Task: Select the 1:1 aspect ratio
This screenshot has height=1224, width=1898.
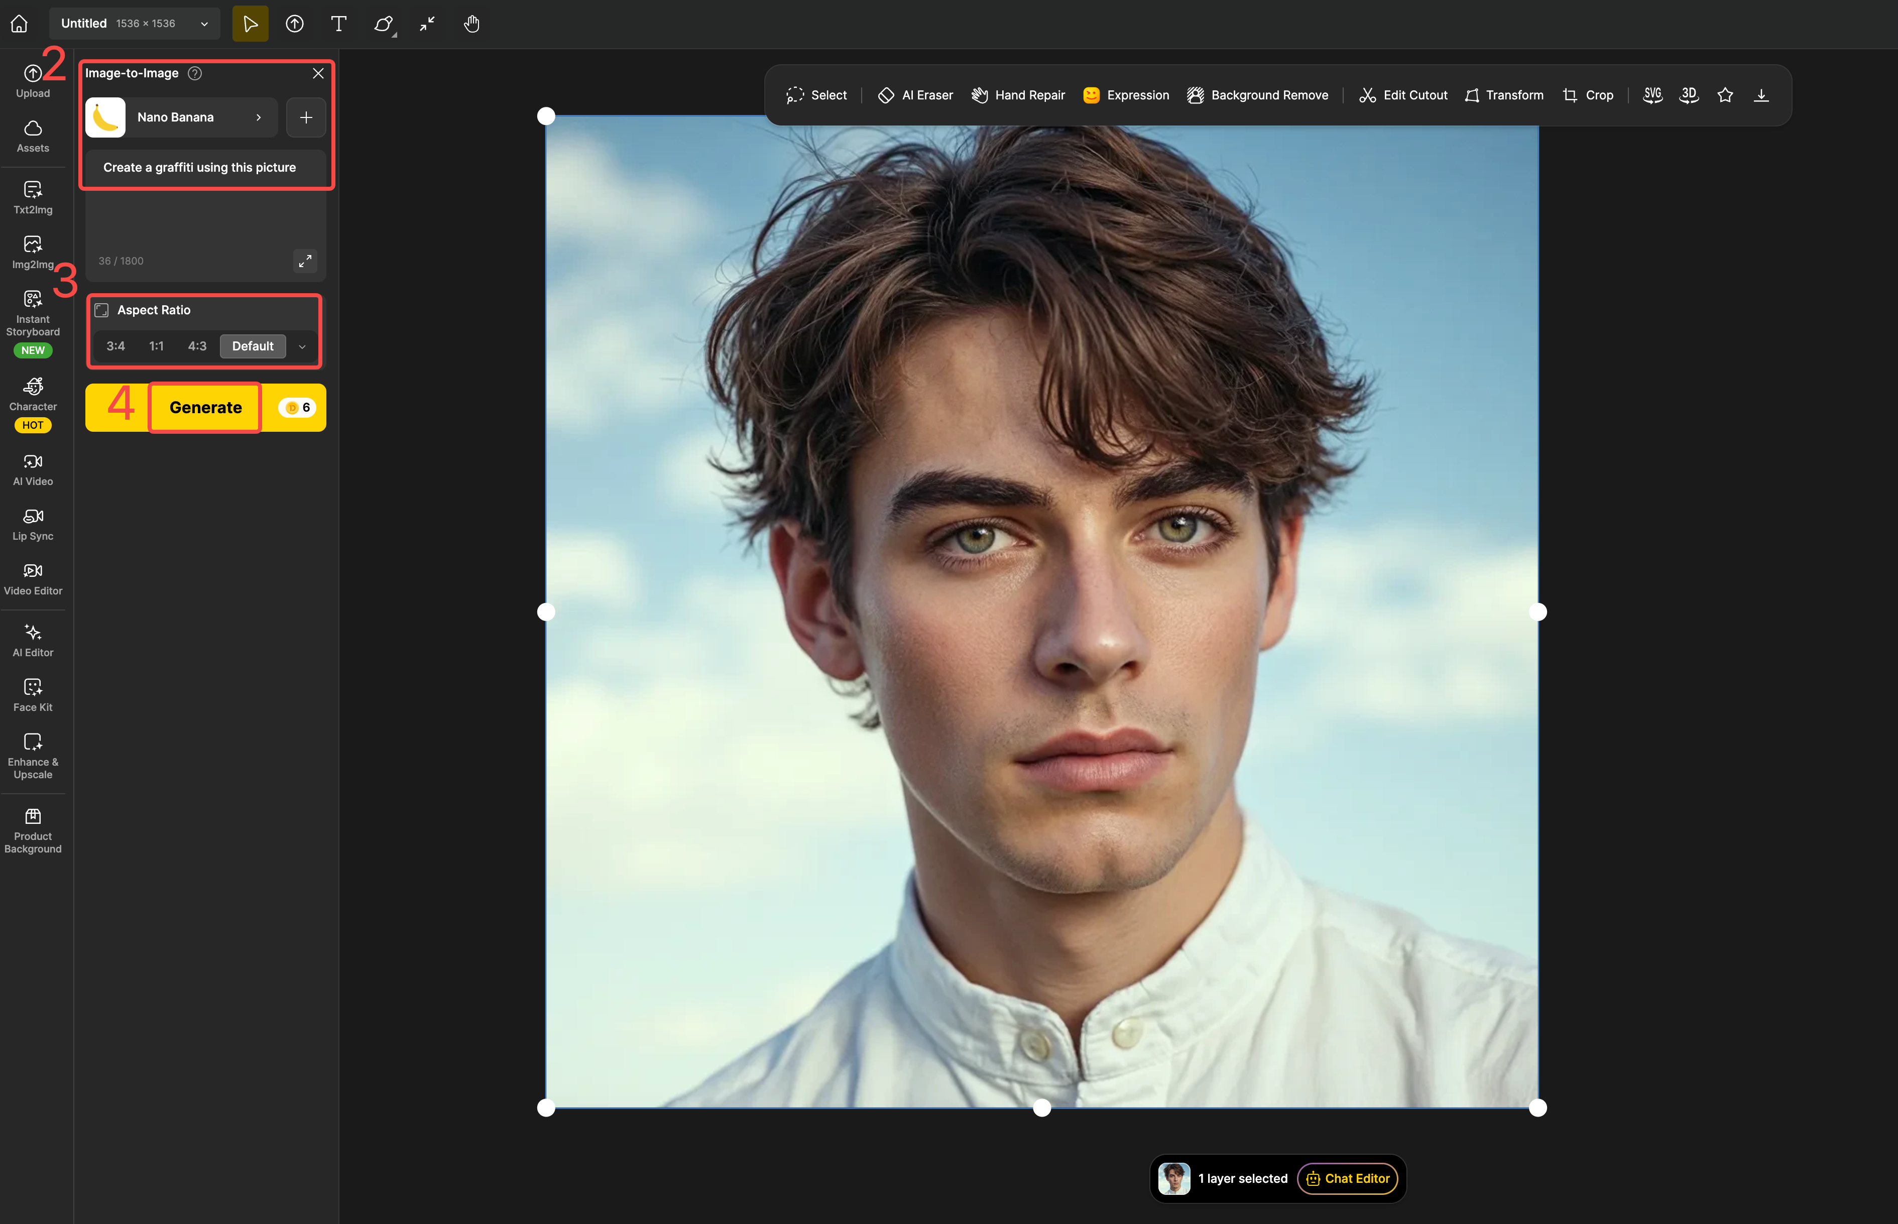Action: 156,346
